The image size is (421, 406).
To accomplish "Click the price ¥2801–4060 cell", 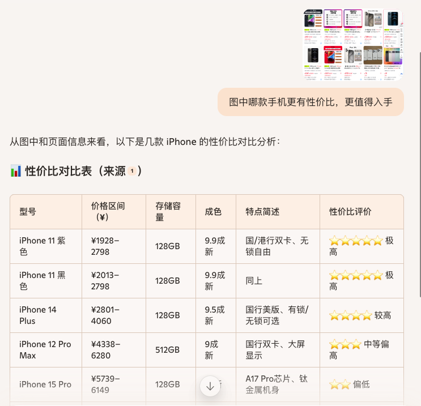I will tap(114, 315).
